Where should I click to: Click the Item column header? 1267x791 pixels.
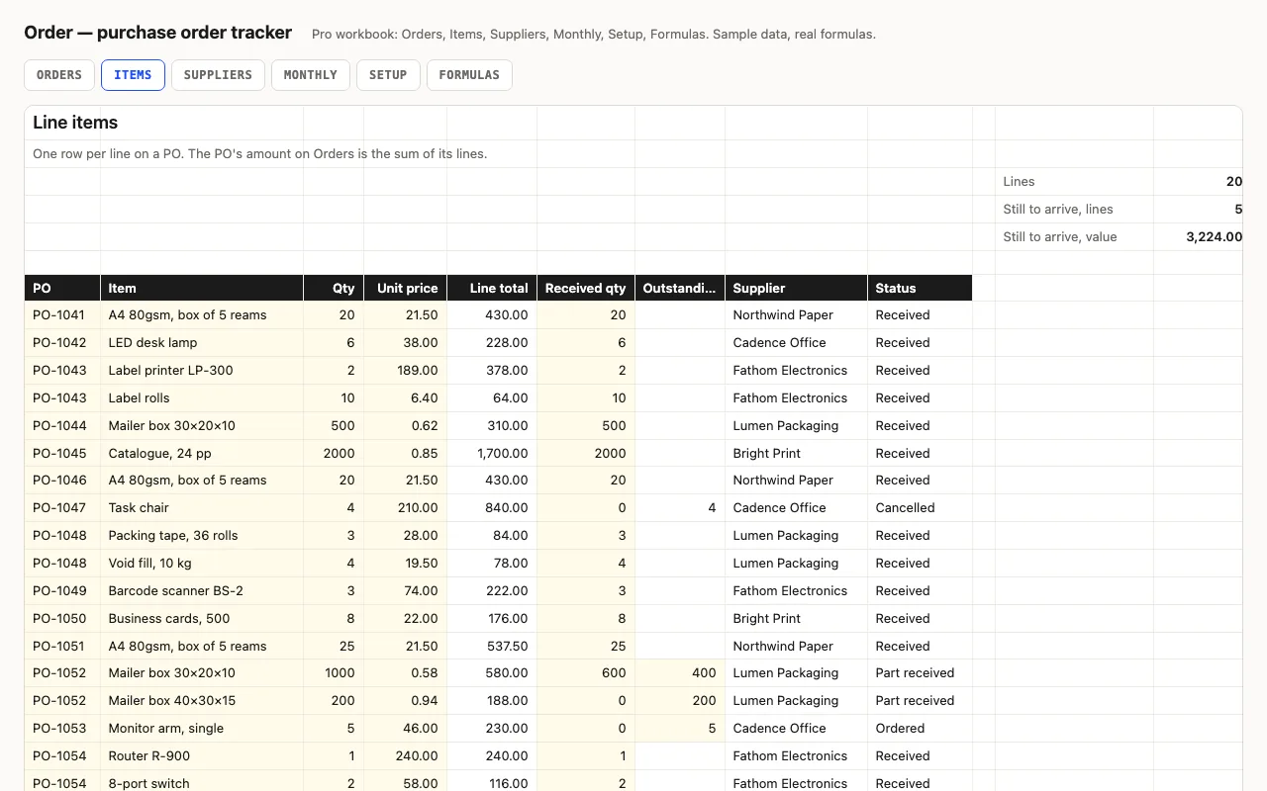(202, 288)
